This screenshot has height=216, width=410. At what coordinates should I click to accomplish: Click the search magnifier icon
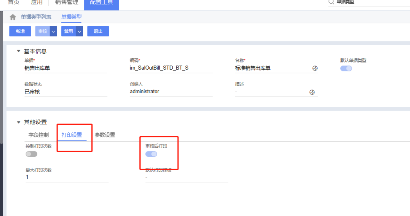click(x=331, y=2)
